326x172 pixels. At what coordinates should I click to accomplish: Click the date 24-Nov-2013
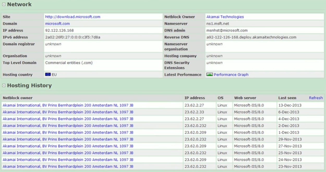(290, 160)
